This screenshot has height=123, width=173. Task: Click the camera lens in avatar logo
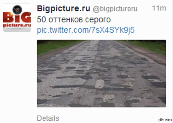point(17,10)
